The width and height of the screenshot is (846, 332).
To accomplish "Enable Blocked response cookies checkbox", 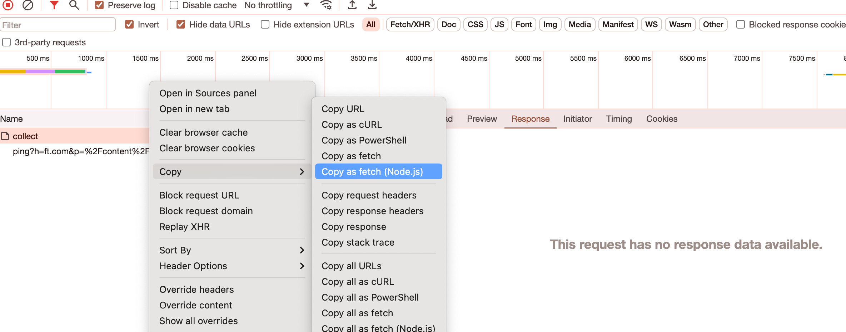I will pos(741,25).
